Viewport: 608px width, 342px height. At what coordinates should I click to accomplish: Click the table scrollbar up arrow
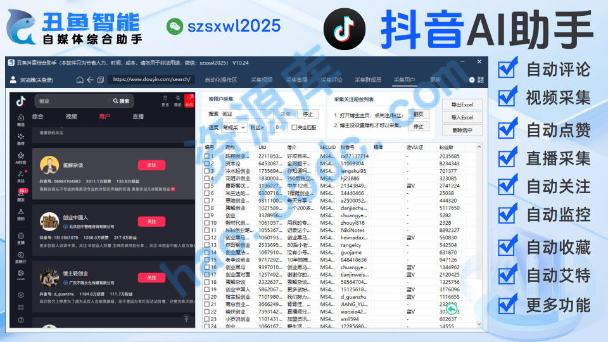[x=479, y=147]
